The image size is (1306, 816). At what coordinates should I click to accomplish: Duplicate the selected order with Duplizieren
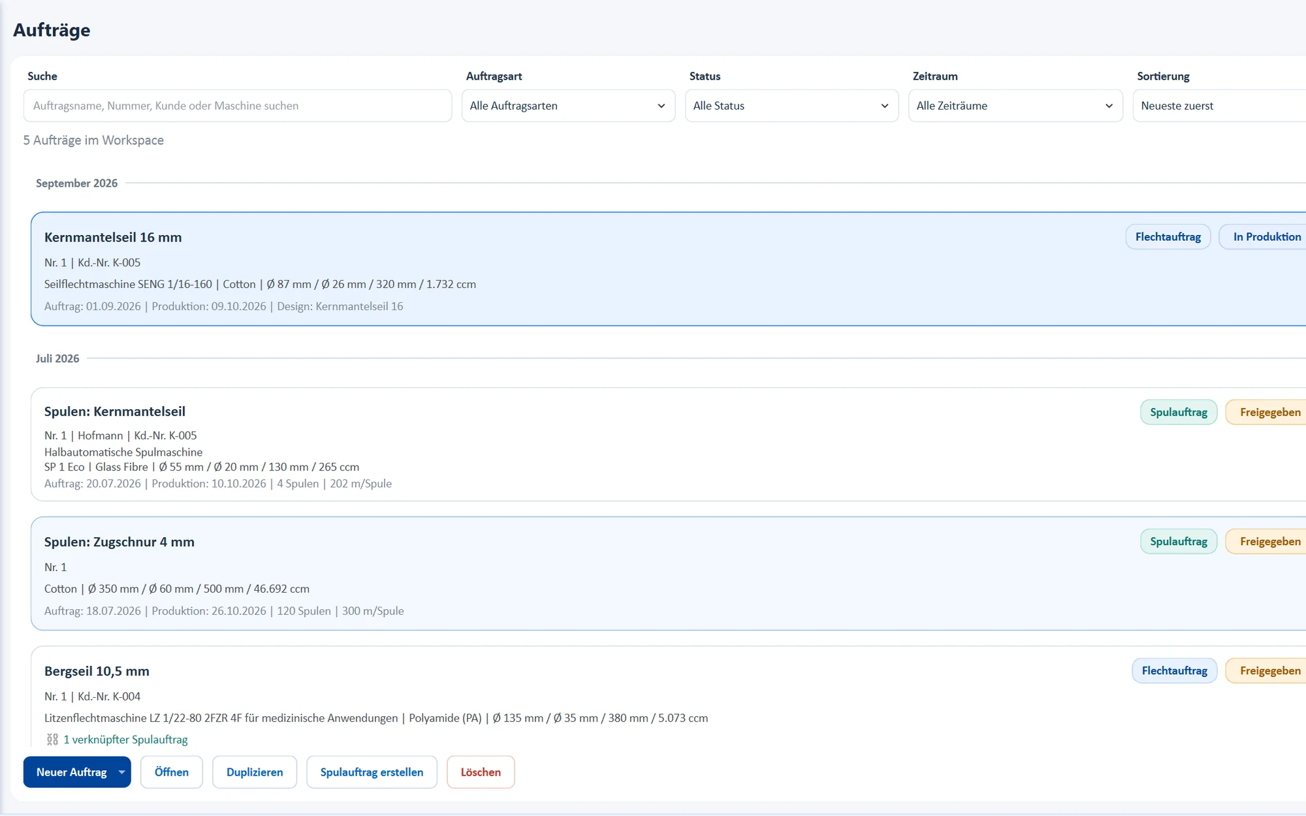255,772
